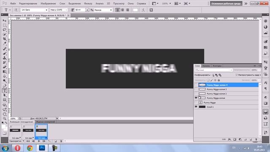Image resolution: width=270 pixels, height=152 pixels.
Task: Open layer style fx menu
Action: click(229, 139)
